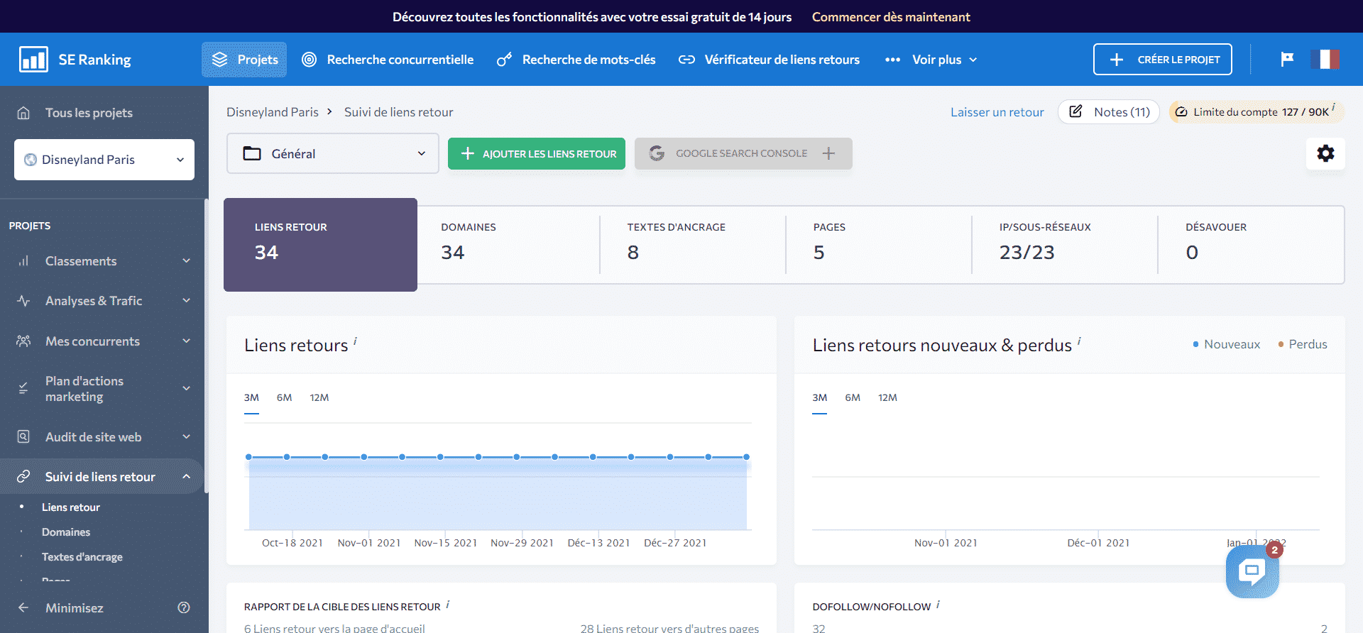The image size is (1363, 633).
Task: Open the Général group dropdown
Action: (x=332, y=153)
